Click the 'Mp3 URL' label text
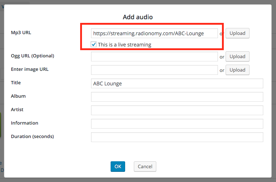The image size is (276, 182). tap(21, 32)
